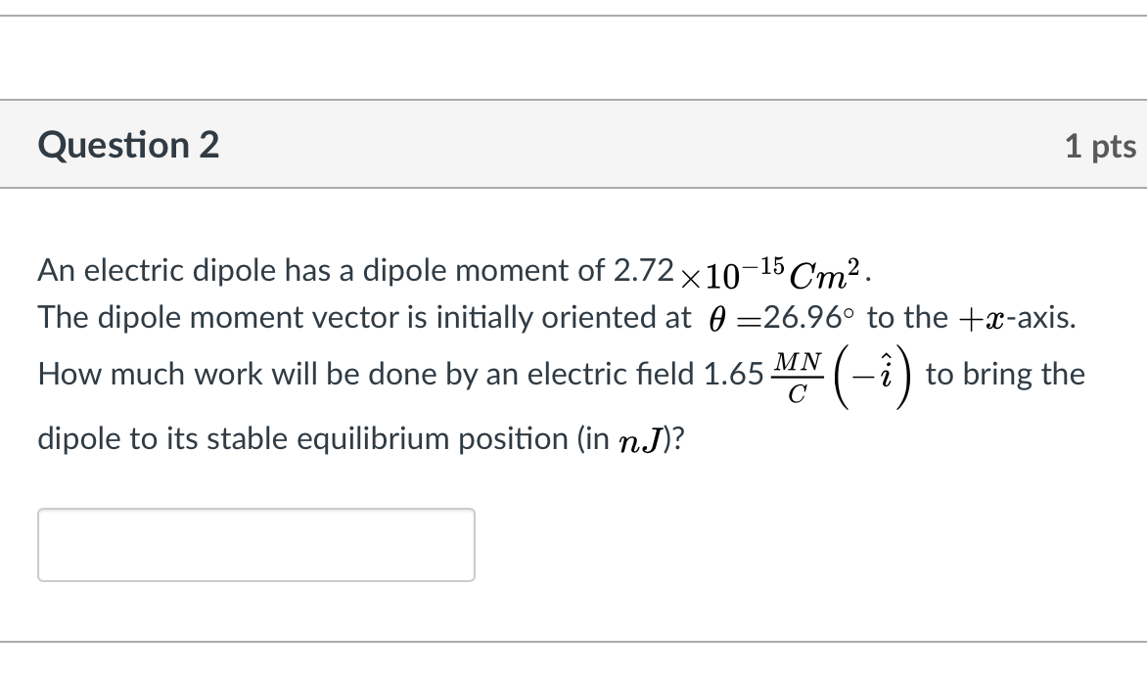Place cursor in the blank answer field
The height and width of the screenshot is (677, 1147).
(x=254, y=544)
